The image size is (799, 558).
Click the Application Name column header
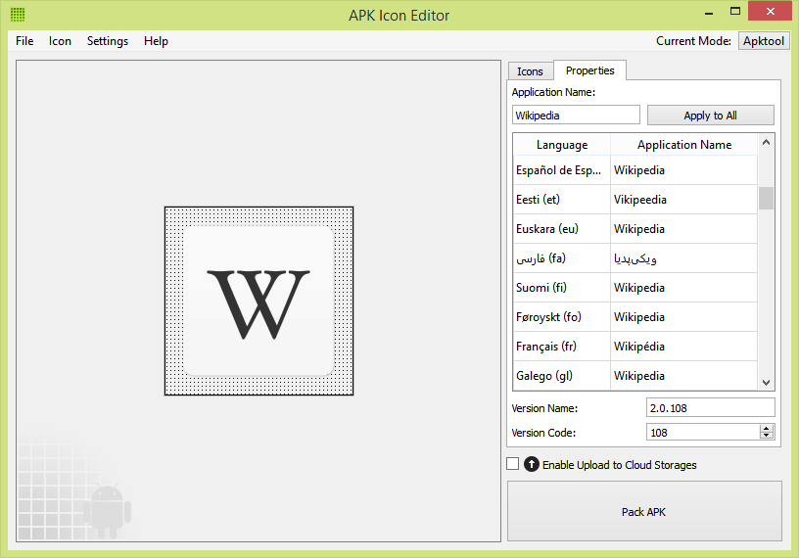coord(684,145)
